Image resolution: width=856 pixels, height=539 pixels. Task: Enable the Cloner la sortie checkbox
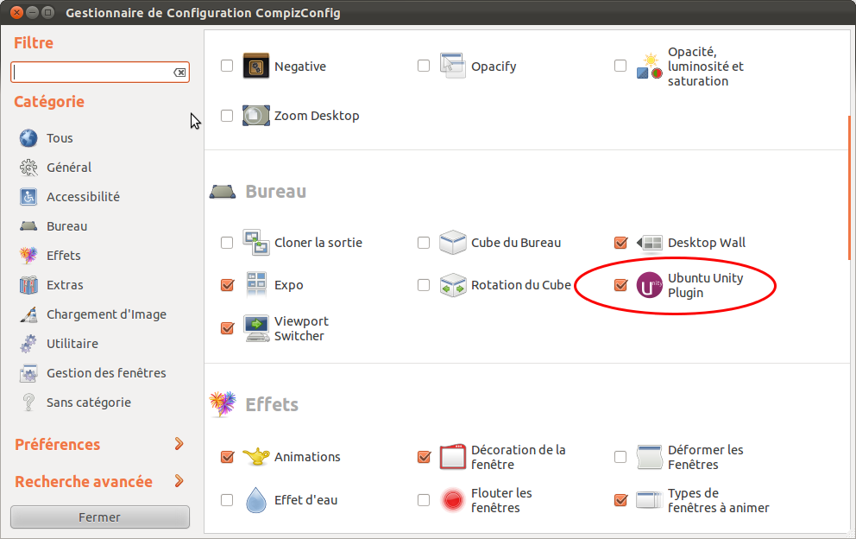(227, 243)
